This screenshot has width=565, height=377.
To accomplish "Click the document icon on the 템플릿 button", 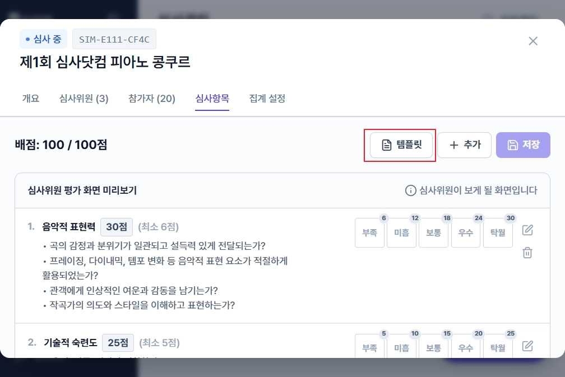I will (386, 145).
